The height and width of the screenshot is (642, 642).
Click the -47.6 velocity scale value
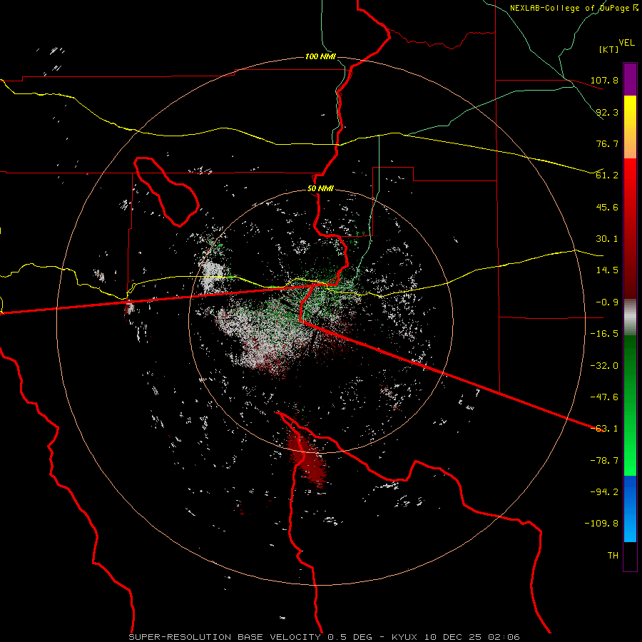(604, 397)
